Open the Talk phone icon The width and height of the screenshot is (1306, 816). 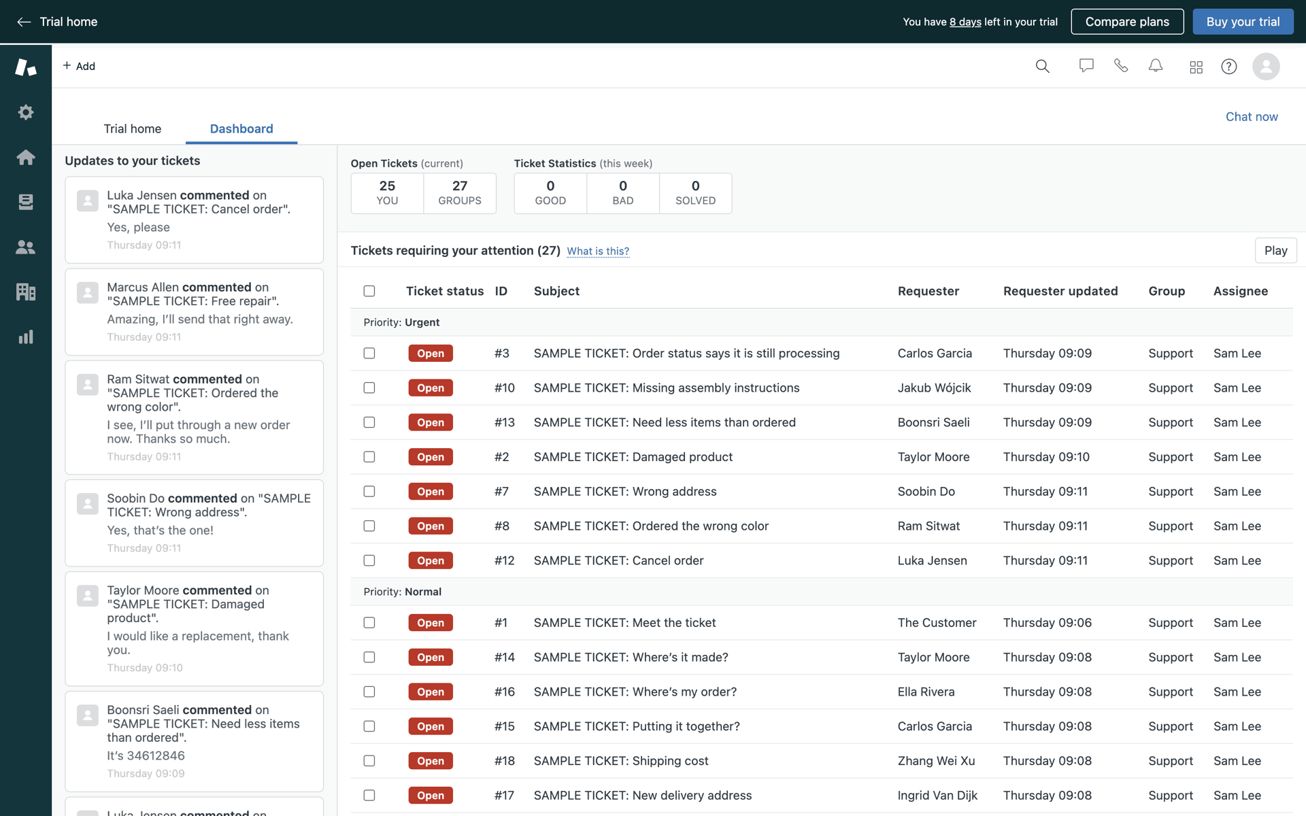[1121, 66]
